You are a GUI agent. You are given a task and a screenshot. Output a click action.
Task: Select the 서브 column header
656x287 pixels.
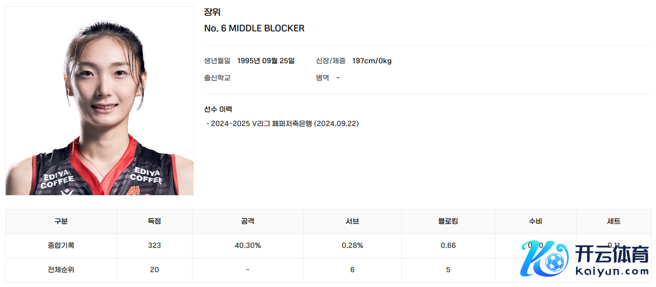pos(353,221)
